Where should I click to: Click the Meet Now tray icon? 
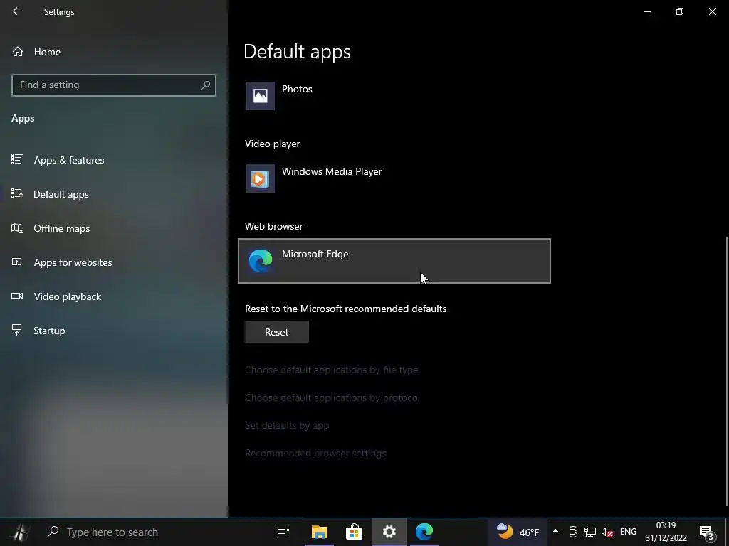[x=573, y=532]
